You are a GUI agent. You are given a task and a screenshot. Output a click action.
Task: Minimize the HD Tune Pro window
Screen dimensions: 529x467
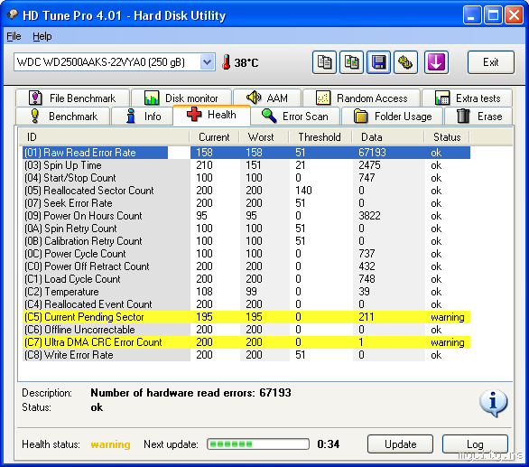(471, 15)
